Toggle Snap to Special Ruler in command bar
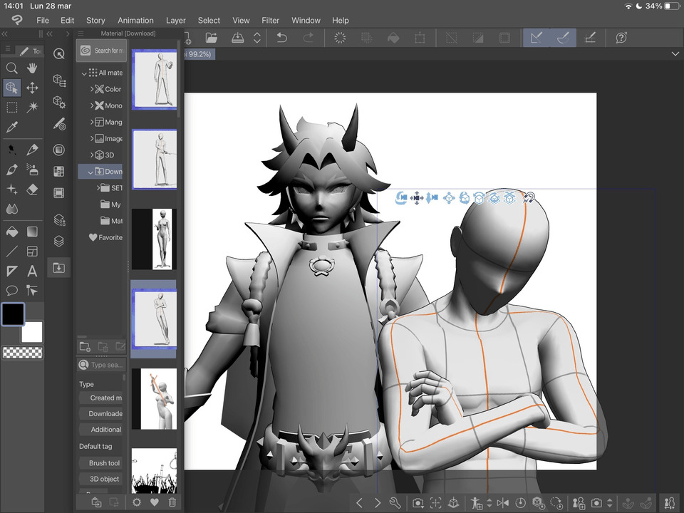The image size is (684, 513). [x=563, y=38]
